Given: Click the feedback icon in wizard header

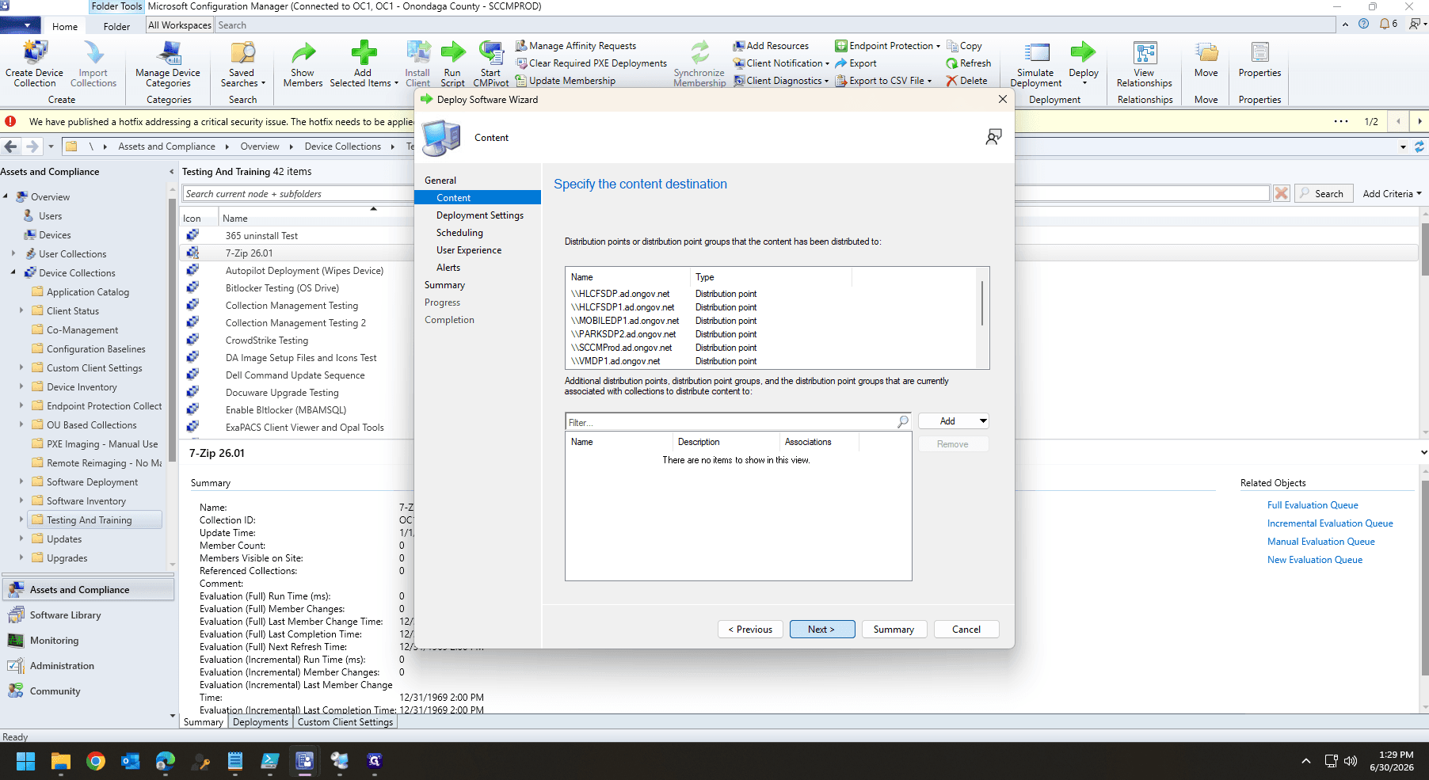Looking at the screenshot, I should tap(993, 137).
